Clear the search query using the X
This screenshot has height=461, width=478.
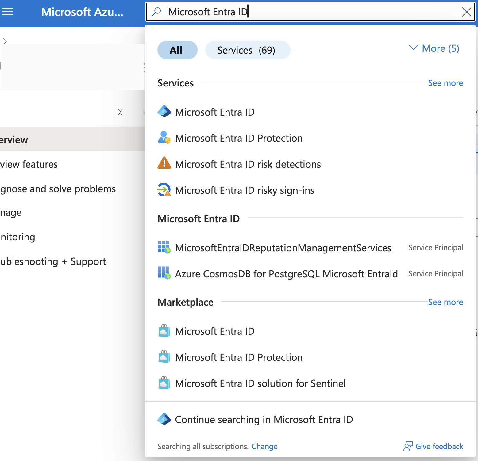[467, 12]
